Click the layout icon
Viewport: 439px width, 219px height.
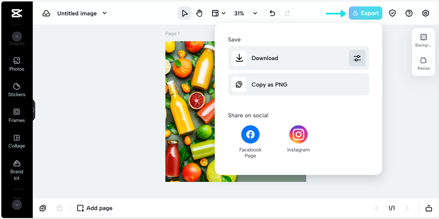215,13
